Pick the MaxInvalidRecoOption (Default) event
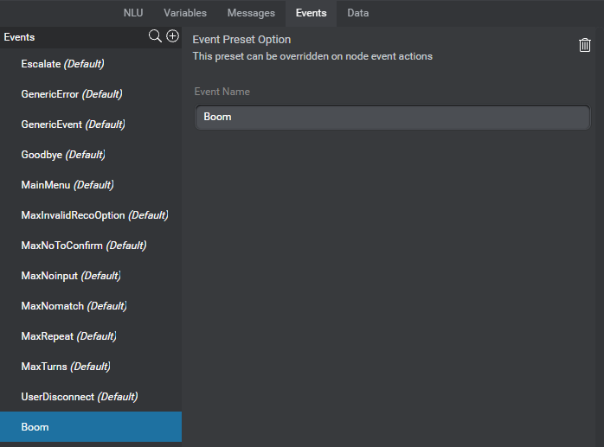Image resolution: width=604 pixels, height=447 pixels. [x=91, y=215]
